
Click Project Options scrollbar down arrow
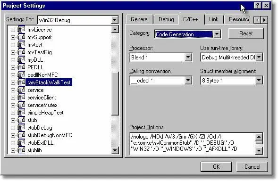click(x=259, y=151)
